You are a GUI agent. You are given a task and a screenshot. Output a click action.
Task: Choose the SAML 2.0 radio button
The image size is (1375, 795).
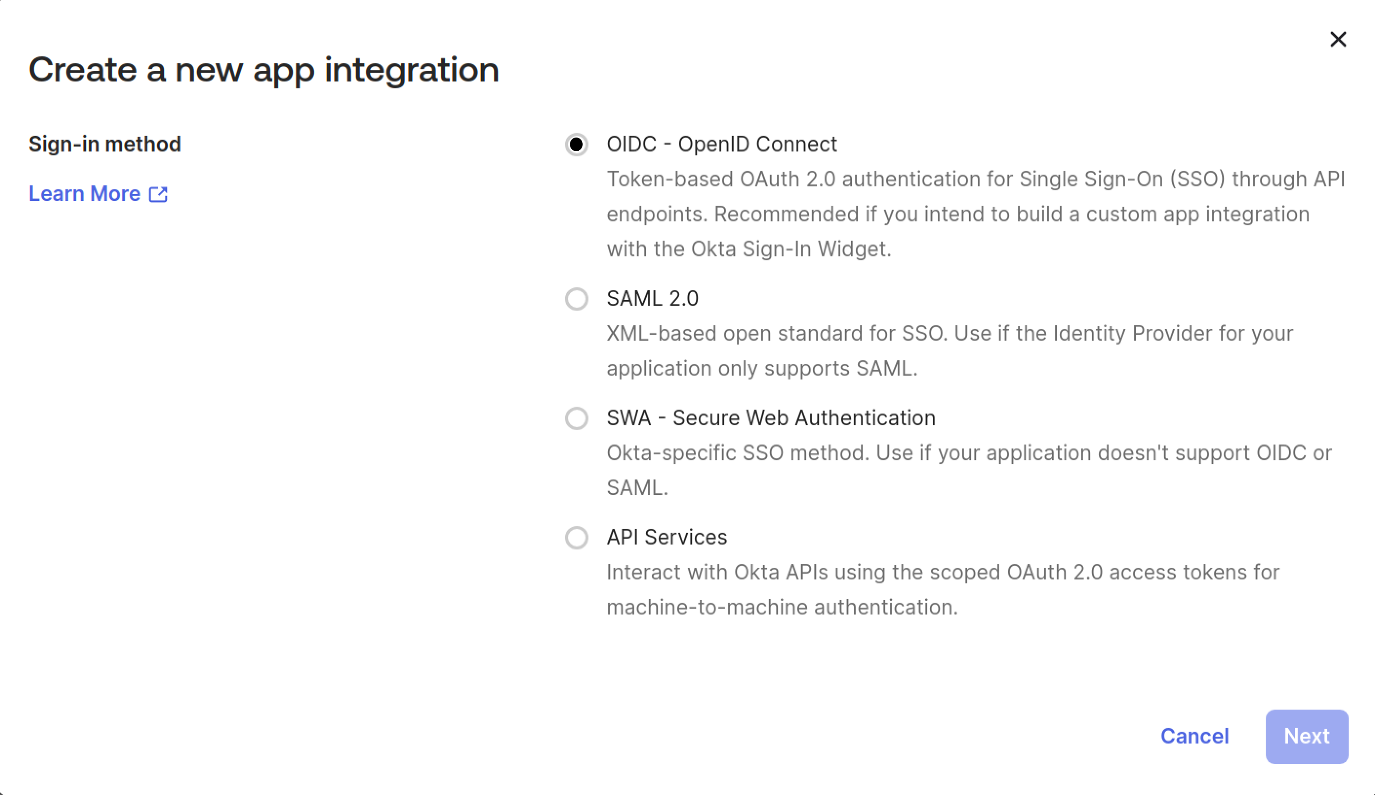pos(576,299)
